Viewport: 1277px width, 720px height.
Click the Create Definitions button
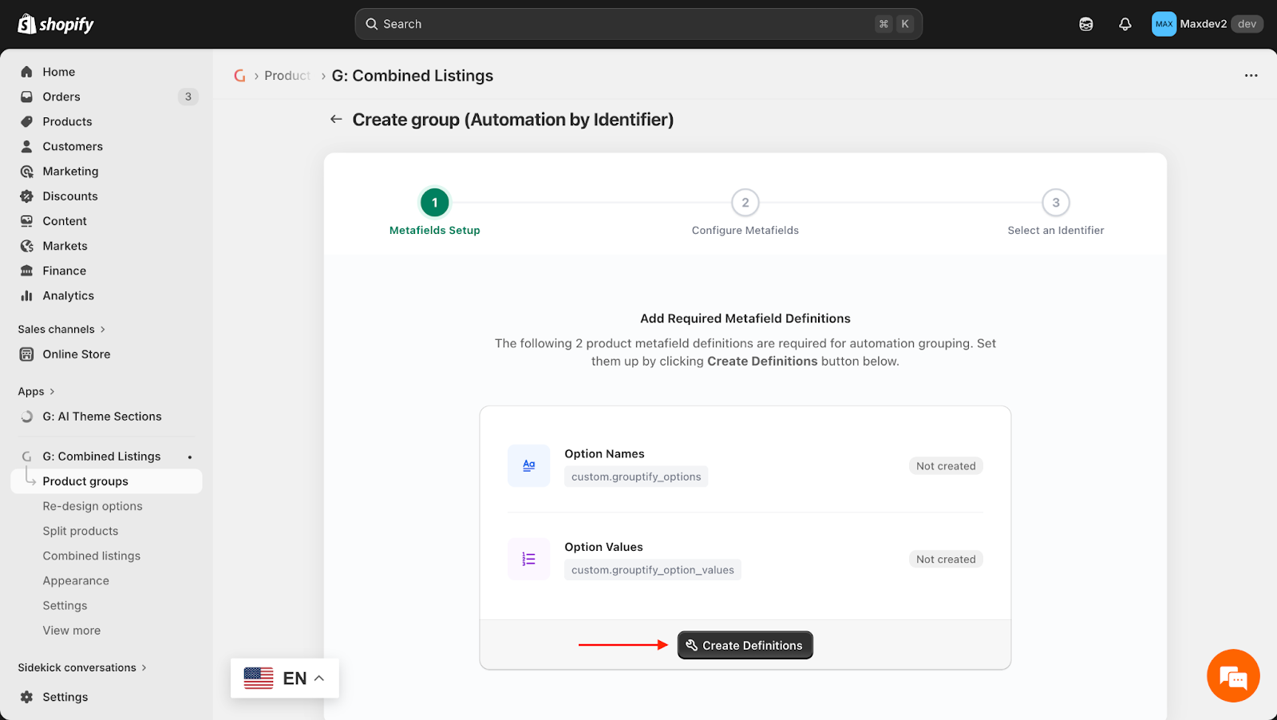745,645
